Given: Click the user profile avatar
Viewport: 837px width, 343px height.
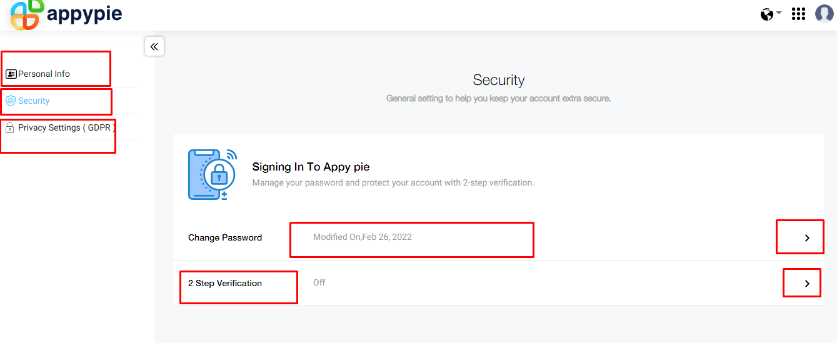Looking at the screenshot, I should point(824,14).
